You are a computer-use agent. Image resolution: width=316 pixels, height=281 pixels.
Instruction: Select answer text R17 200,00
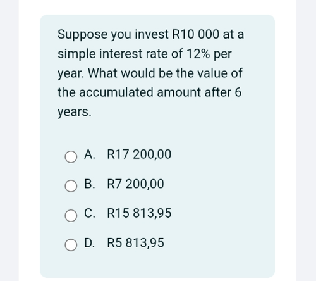coord(139,154)
